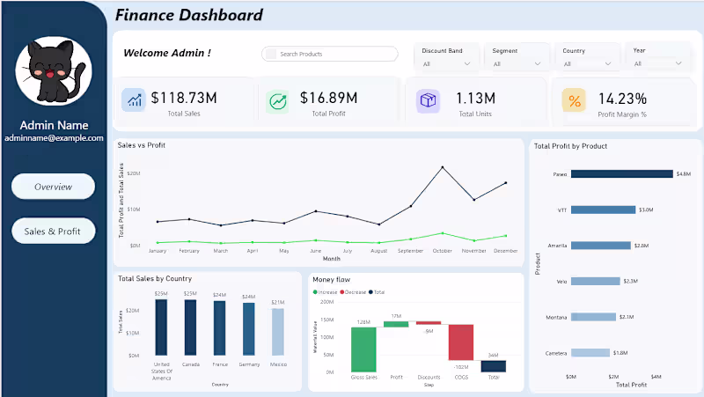The width and height of the screenshot is (704, 397).
Task: Select the Carretera profit bar
Action: coord(590,352)
